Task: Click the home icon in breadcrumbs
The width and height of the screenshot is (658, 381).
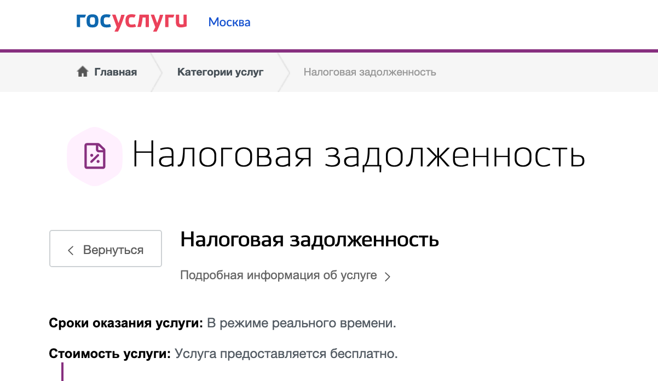Action: [x=83, y=72]
